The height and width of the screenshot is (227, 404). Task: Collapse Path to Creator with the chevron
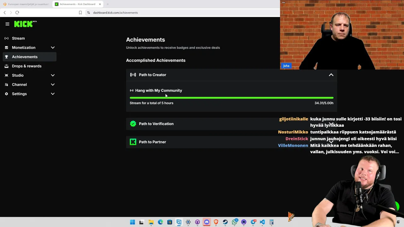tap(331, 75)
